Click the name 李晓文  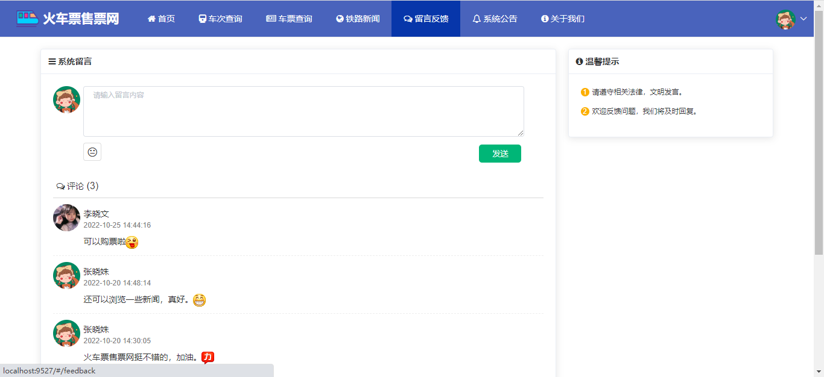pyautogui.click(x=96, y=214)
